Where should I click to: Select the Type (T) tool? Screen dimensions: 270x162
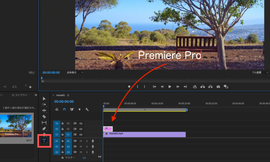(44, 141)
